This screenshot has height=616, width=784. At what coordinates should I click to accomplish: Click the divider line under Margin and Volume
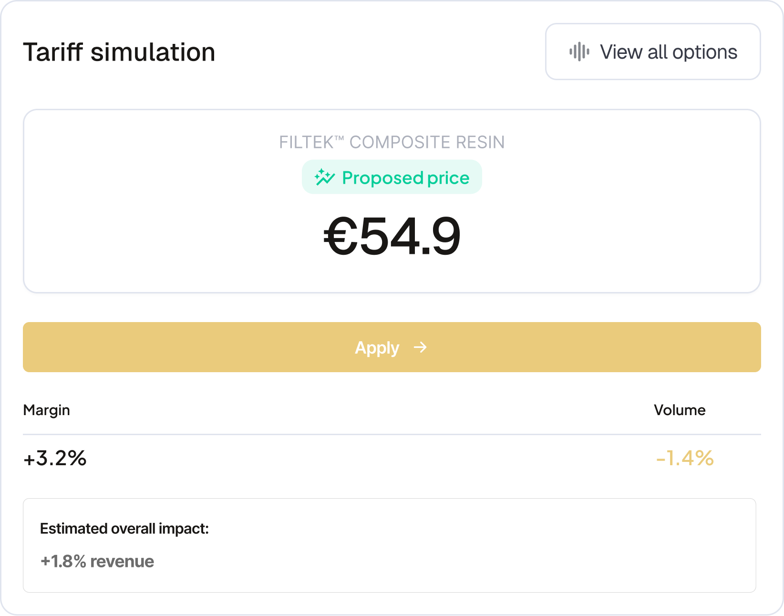click(392, 434)
